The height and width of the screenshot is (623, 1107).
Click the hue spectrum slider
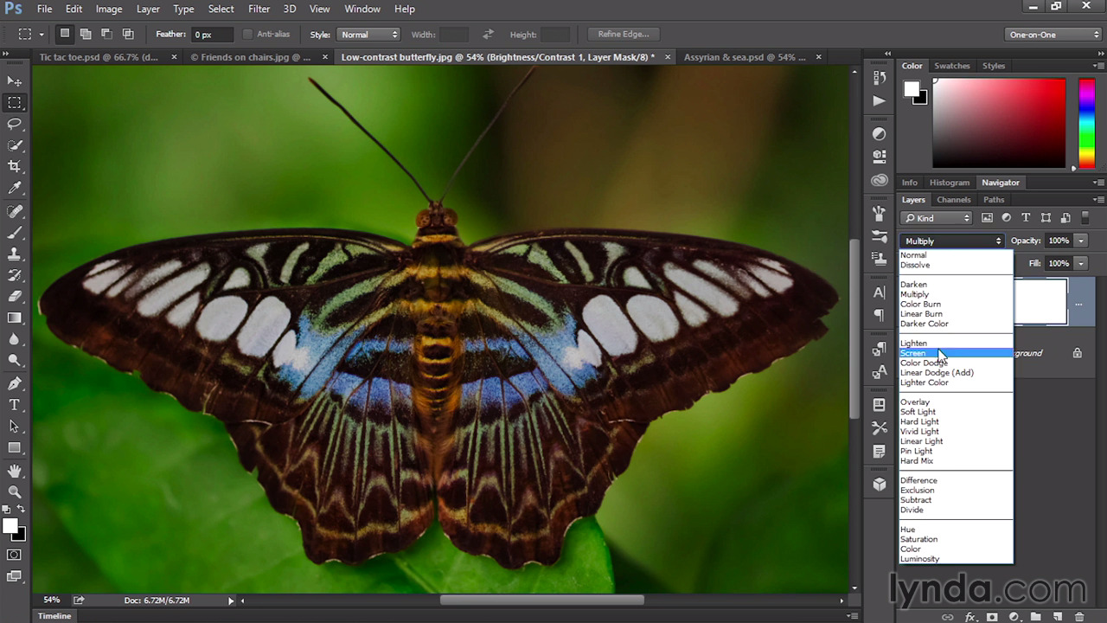[1087, 122]
